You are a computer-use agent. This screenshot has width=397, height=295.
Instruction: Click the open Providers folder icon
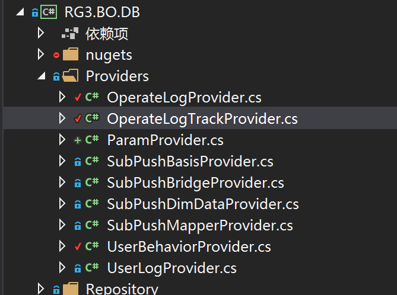71,76
